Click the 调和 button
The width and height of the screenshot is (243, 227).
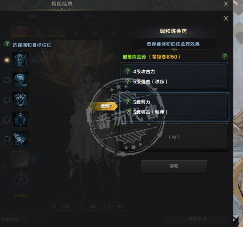(x=174, y=166)
